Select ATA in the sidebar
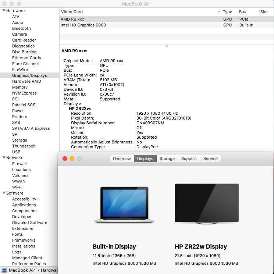Viewport: 274px width, 274px height. (x=16, y=17)
